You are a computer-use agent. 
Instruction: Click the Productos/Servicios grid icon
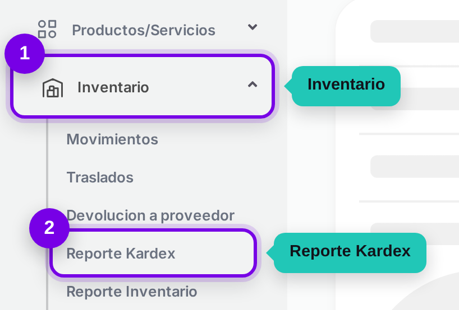pyautogui.click(x=47, y=29)
